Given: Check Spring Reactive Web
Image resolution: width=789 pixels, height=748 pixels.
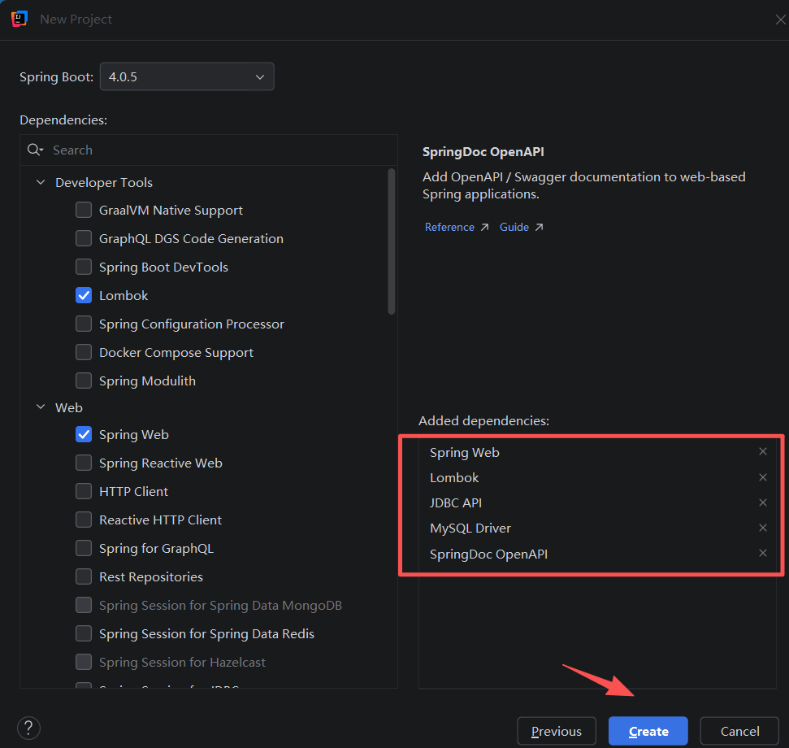Looking at the screenshot, I should [84, 463].
